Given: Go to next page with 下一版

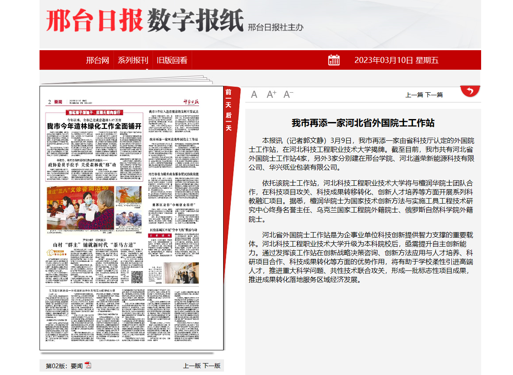Looking at the screenshot, I should [x=211, y=366].
